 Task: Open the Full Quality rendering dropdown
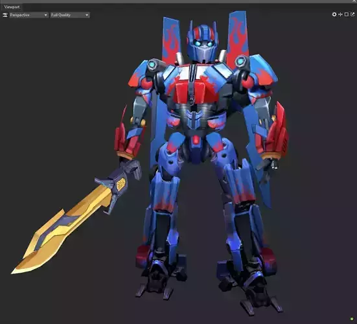70,15
